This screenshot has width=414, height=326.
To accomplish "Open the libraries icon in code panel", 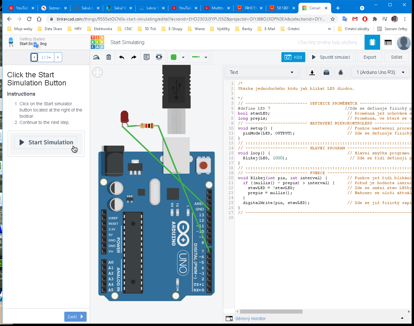I will point(326,72).
